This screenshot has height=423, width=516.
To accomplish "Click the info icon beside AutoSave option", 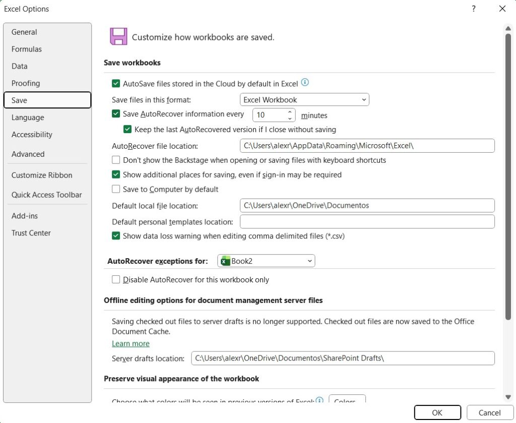I will click(x=305, y=82).
